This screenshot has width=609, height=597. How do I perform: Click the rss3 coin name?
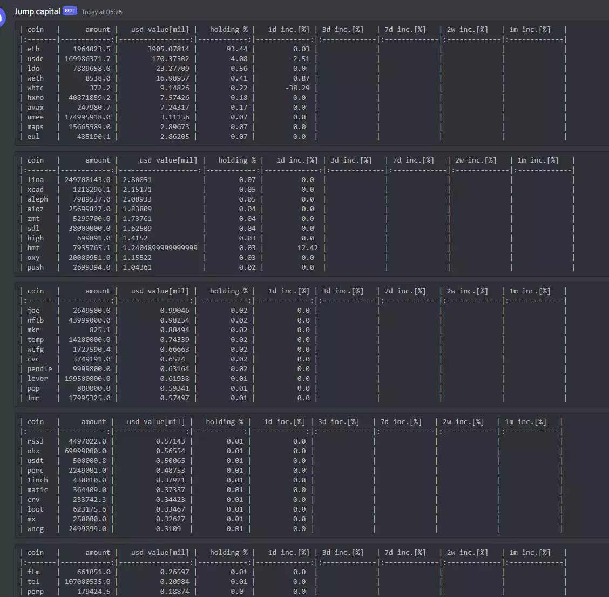[35, 441]
